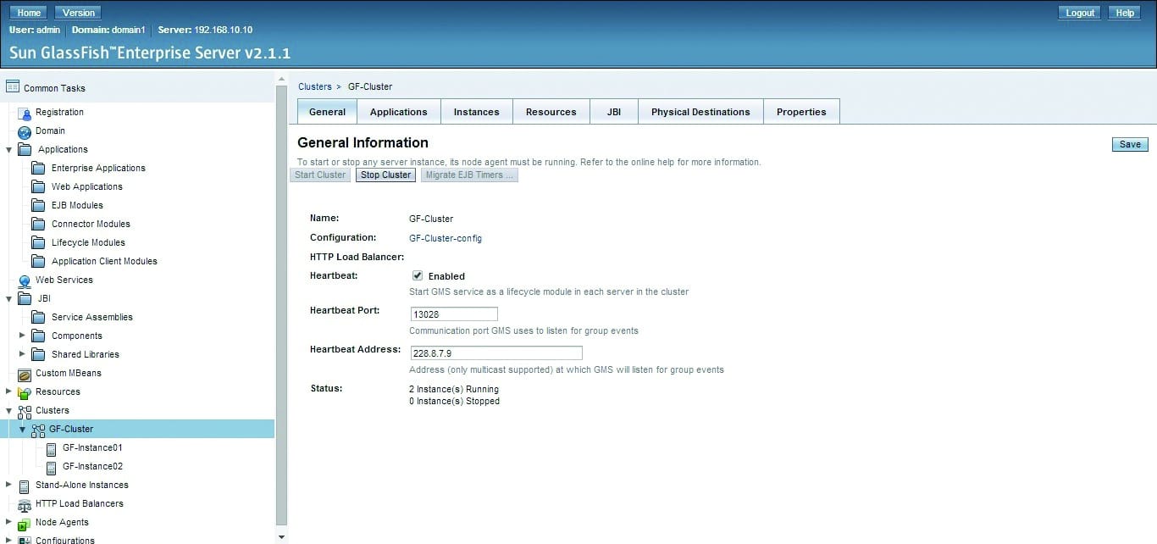The image size is (1157, 544).
Task: Open Custom MBeans using its icon
Action: [x=24, y=373]
